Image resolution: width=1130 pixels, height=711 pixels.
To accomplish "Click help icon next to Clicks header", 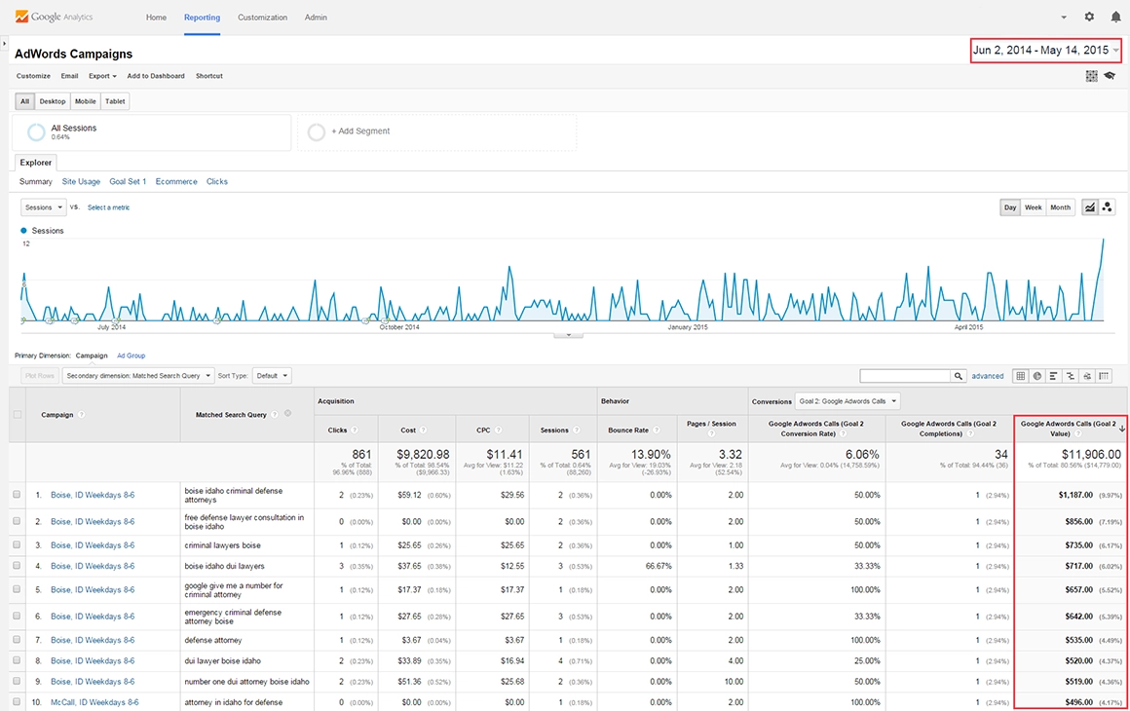I will (355, 430).
